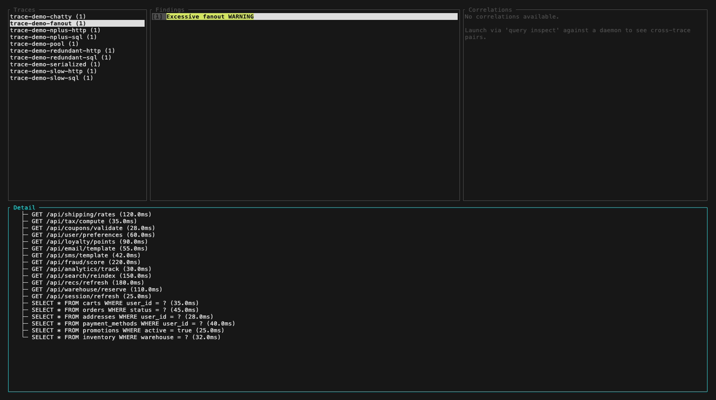
Task: Select the orders SELECT query span
Action: coord(115,310)
